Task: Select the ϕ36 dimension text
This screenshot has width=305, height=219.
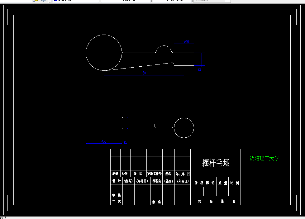Action: click(104, 141)
